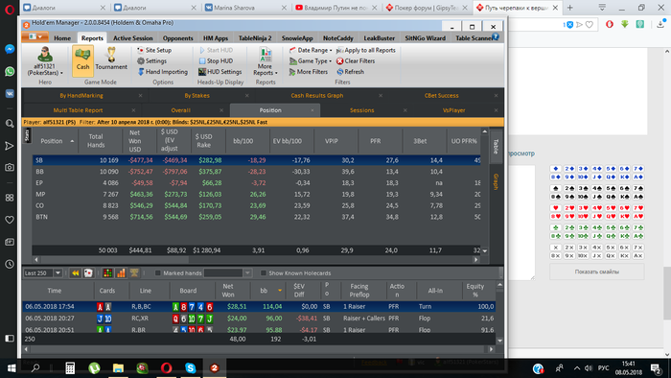Click the hand grid matrix icon
This screenshot has height=378, width=671.
coord(107,273)
